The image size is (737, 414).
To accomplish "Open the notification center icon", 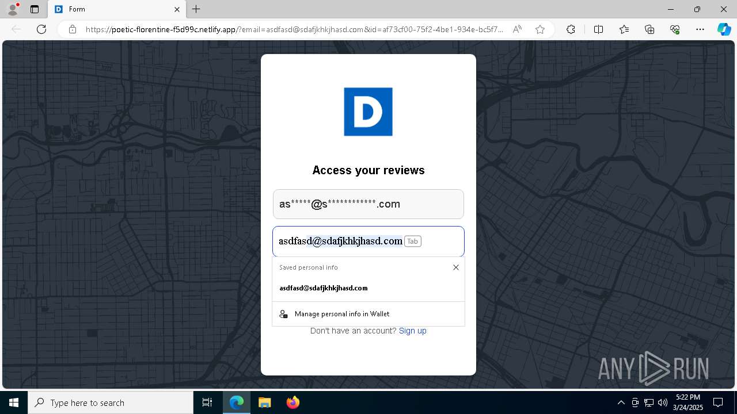I will coord(718,402).
